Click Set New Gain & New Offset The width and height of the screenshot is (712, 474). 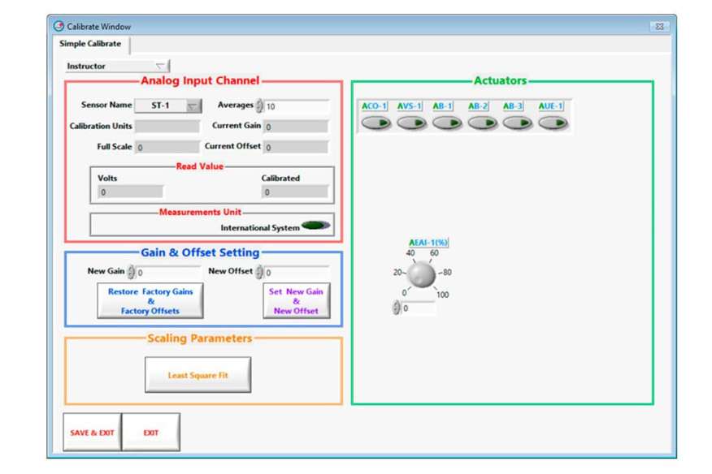coord(296,301)
